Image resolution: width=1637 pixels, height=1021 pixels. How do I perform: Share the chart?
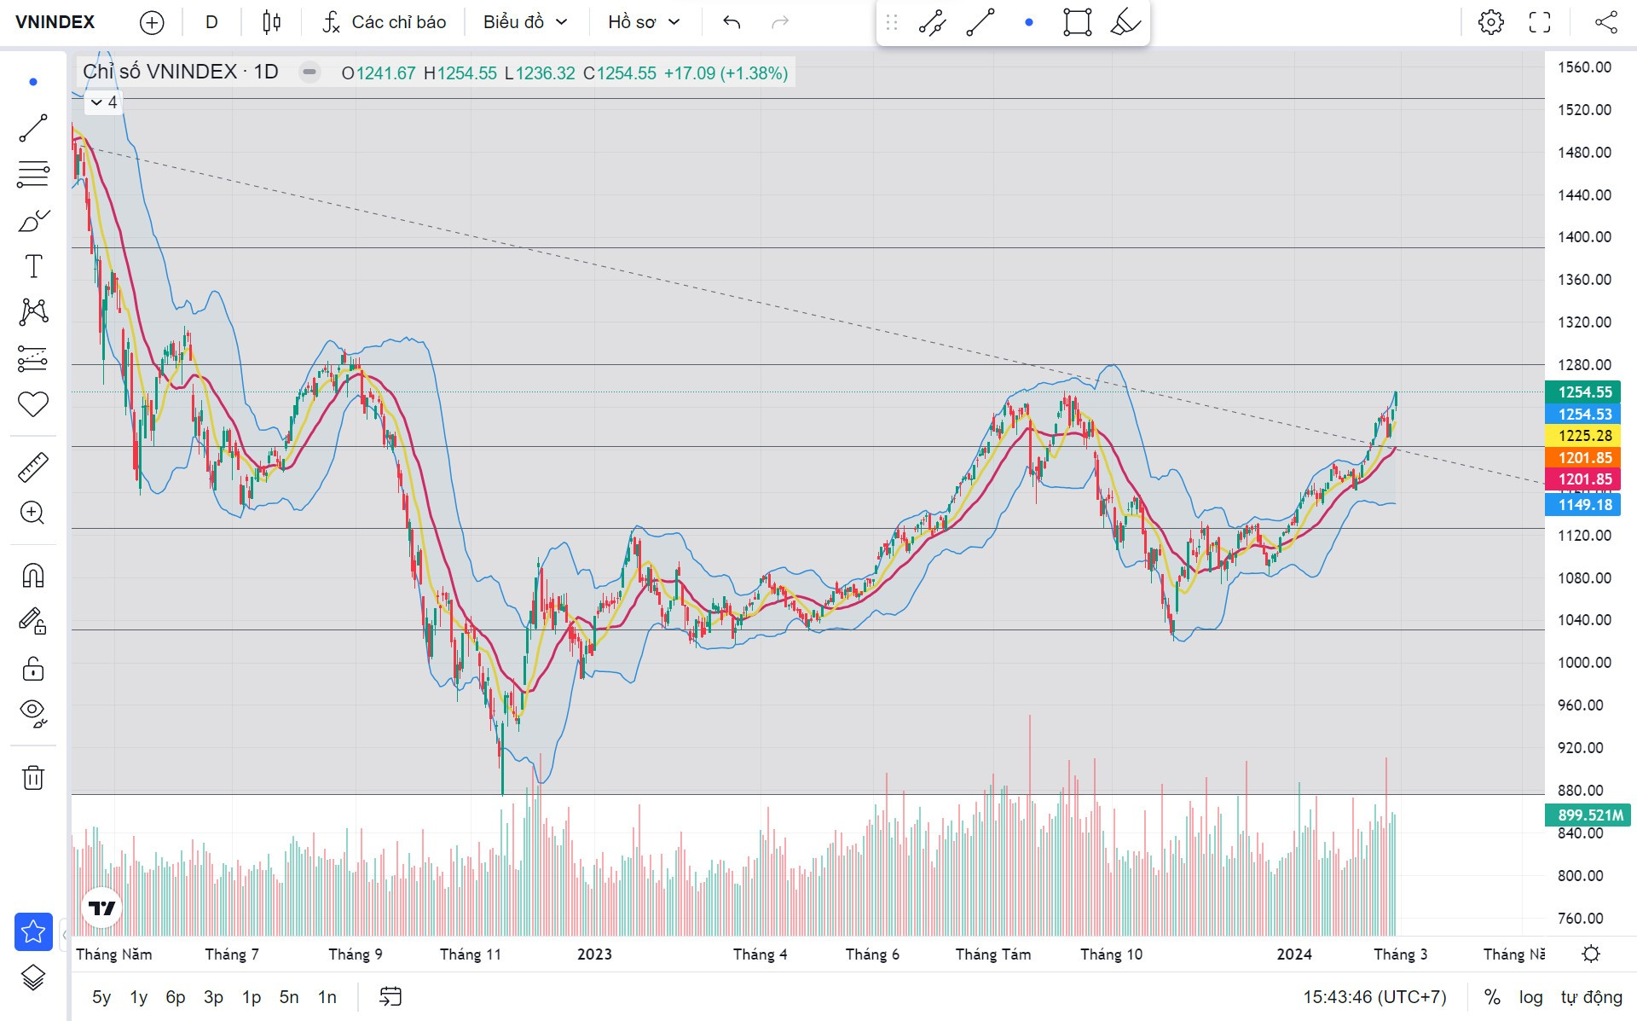(x=1606, y=22)
